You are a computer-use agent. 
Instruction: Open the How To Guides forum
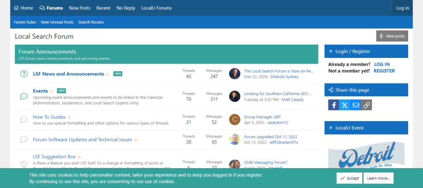(49, 117)
